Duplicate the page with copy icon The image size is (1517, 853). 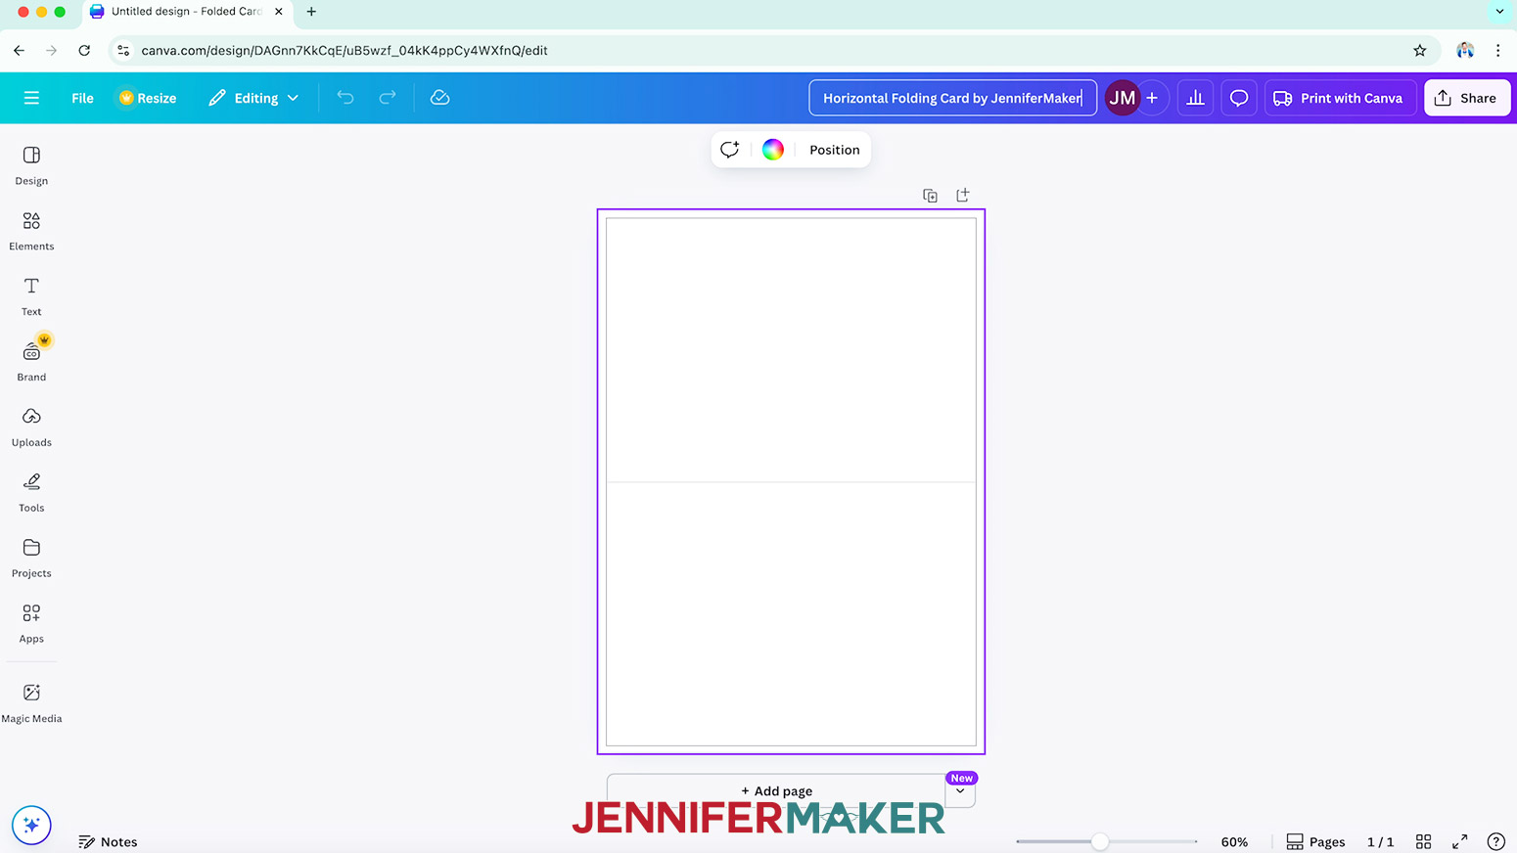tap(930, 196)
